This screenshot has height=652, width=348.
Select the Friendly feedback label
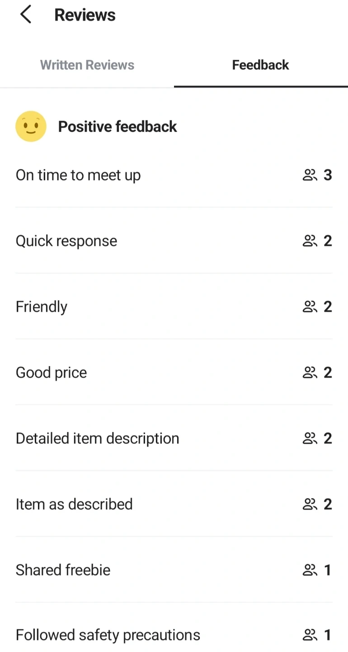click(x=42, y=307)
